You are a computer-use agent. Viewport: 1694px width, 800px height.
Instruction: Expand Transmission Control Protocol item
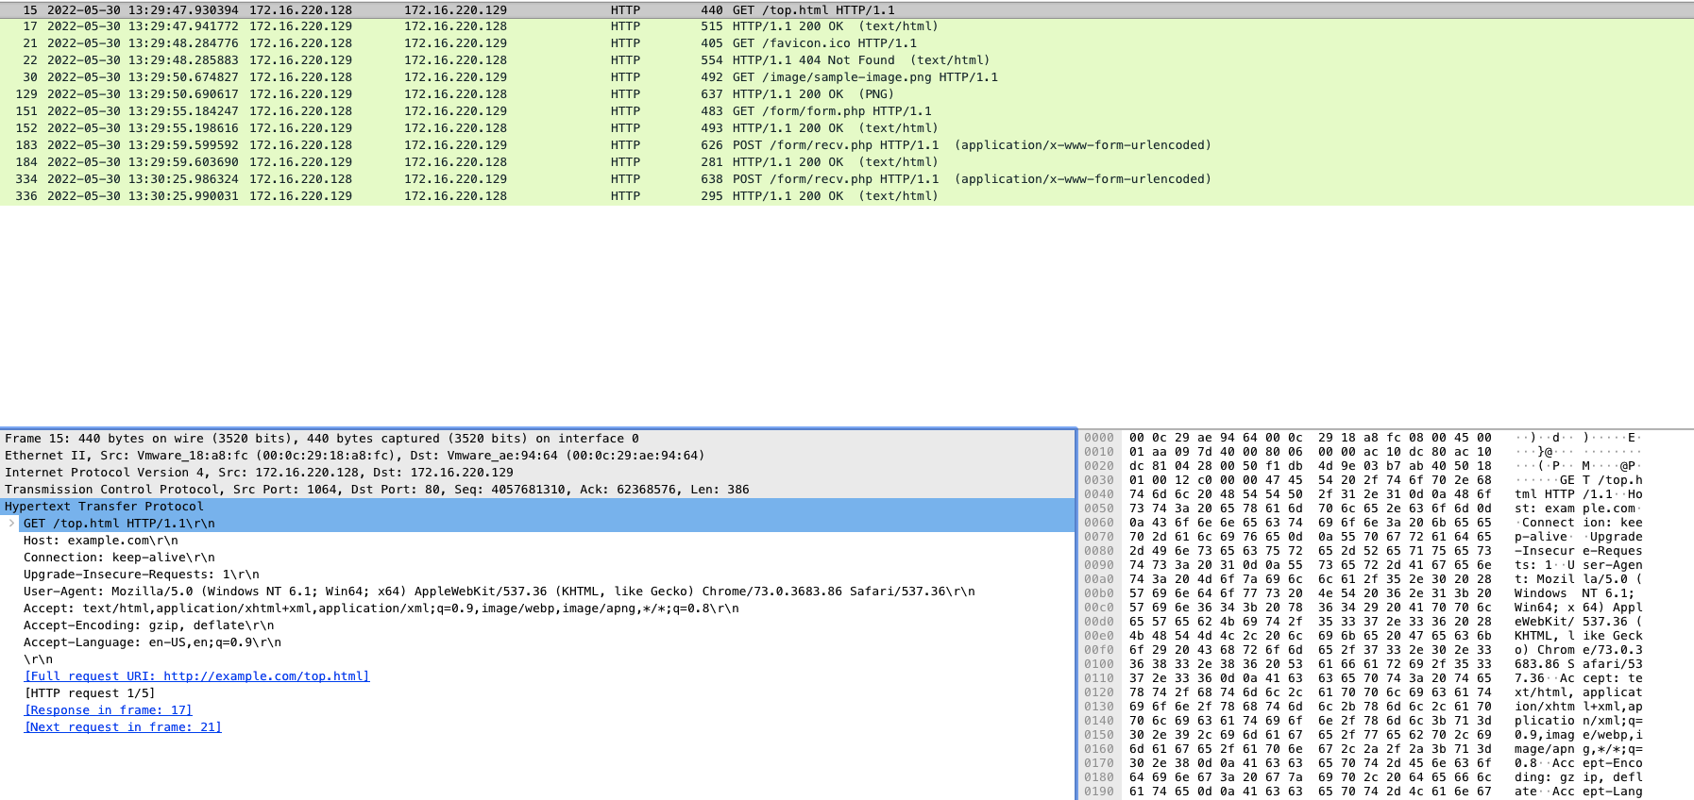pos(377,490)
